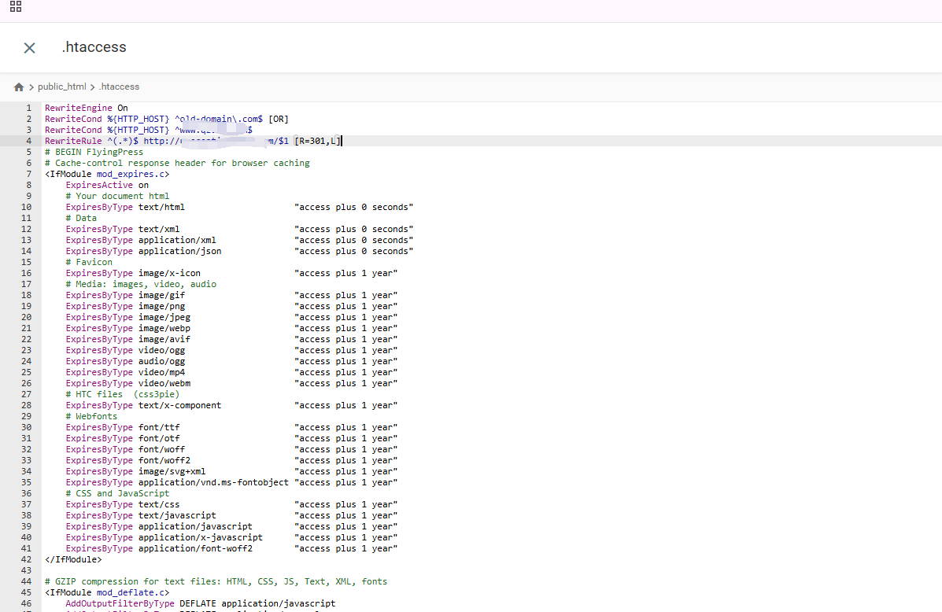Open the apps grid icon
942x612 pixels.
(16, 6)
